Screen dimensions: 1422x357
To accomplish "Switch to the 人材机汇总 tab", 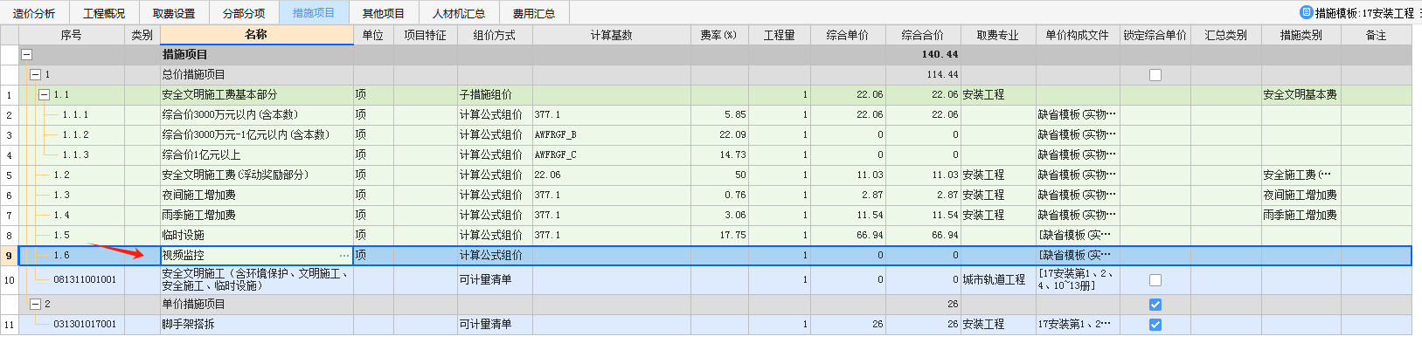I will [x=459, y=13].
